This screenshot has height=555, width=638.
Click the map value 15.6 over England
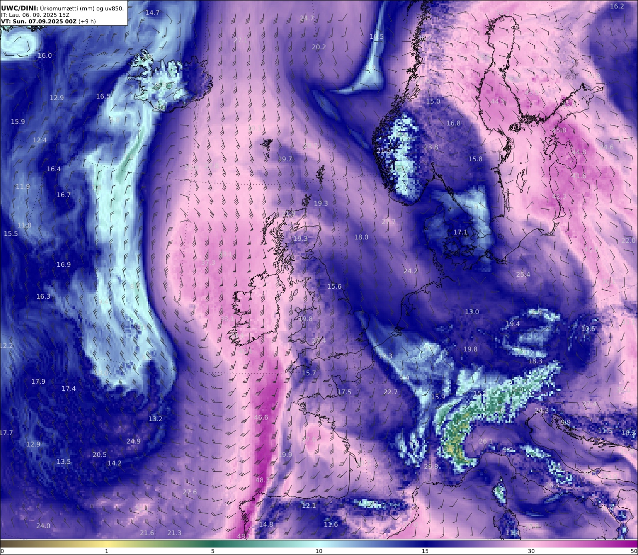click(x=334, y=286)
